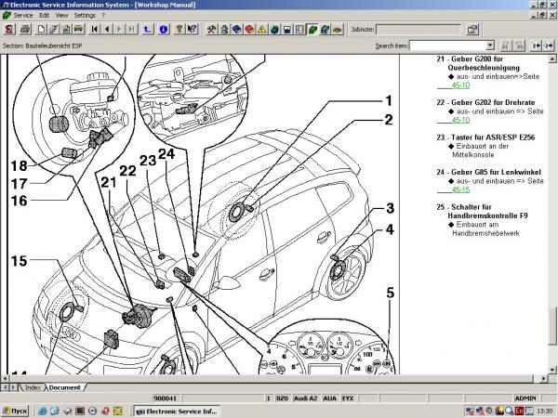Click the yellow question mark help icon
This screenshot has height=418, width=558.
179,29
